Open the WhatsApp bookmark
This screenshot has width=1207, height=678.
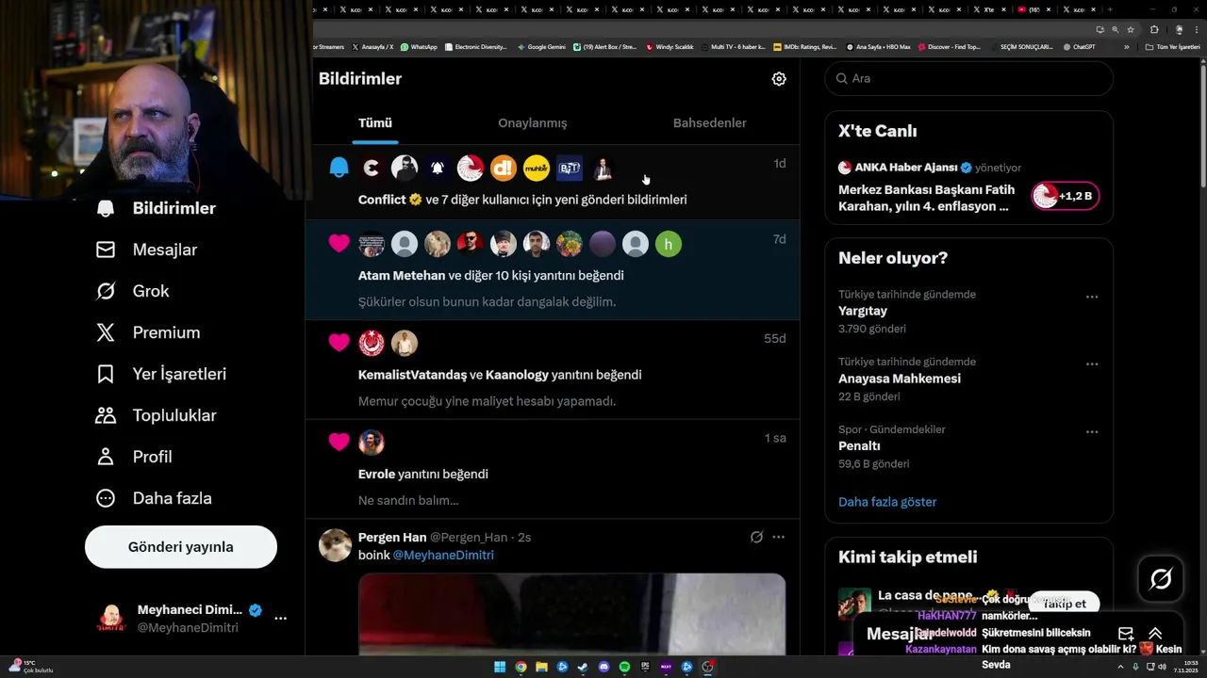tap(419, 47)
